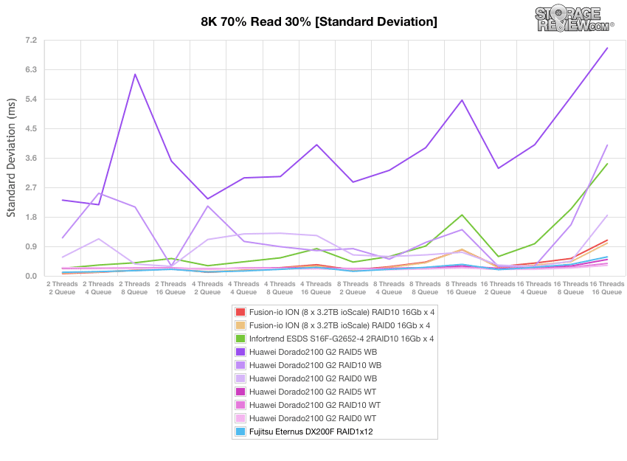Select legend label Fusion-io ION RAID10 16Gb x 4

pyautogui.click(x=342, y=312)
